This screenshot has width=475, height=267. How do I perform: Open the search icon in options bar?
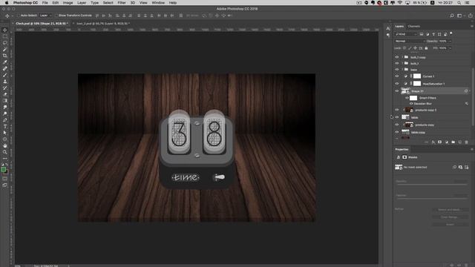pyautogui.click(x=452, y=16)
